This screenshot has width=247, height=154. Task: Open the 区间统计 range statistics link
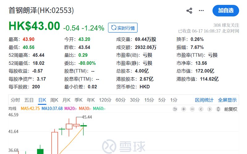tap(204, 100)
